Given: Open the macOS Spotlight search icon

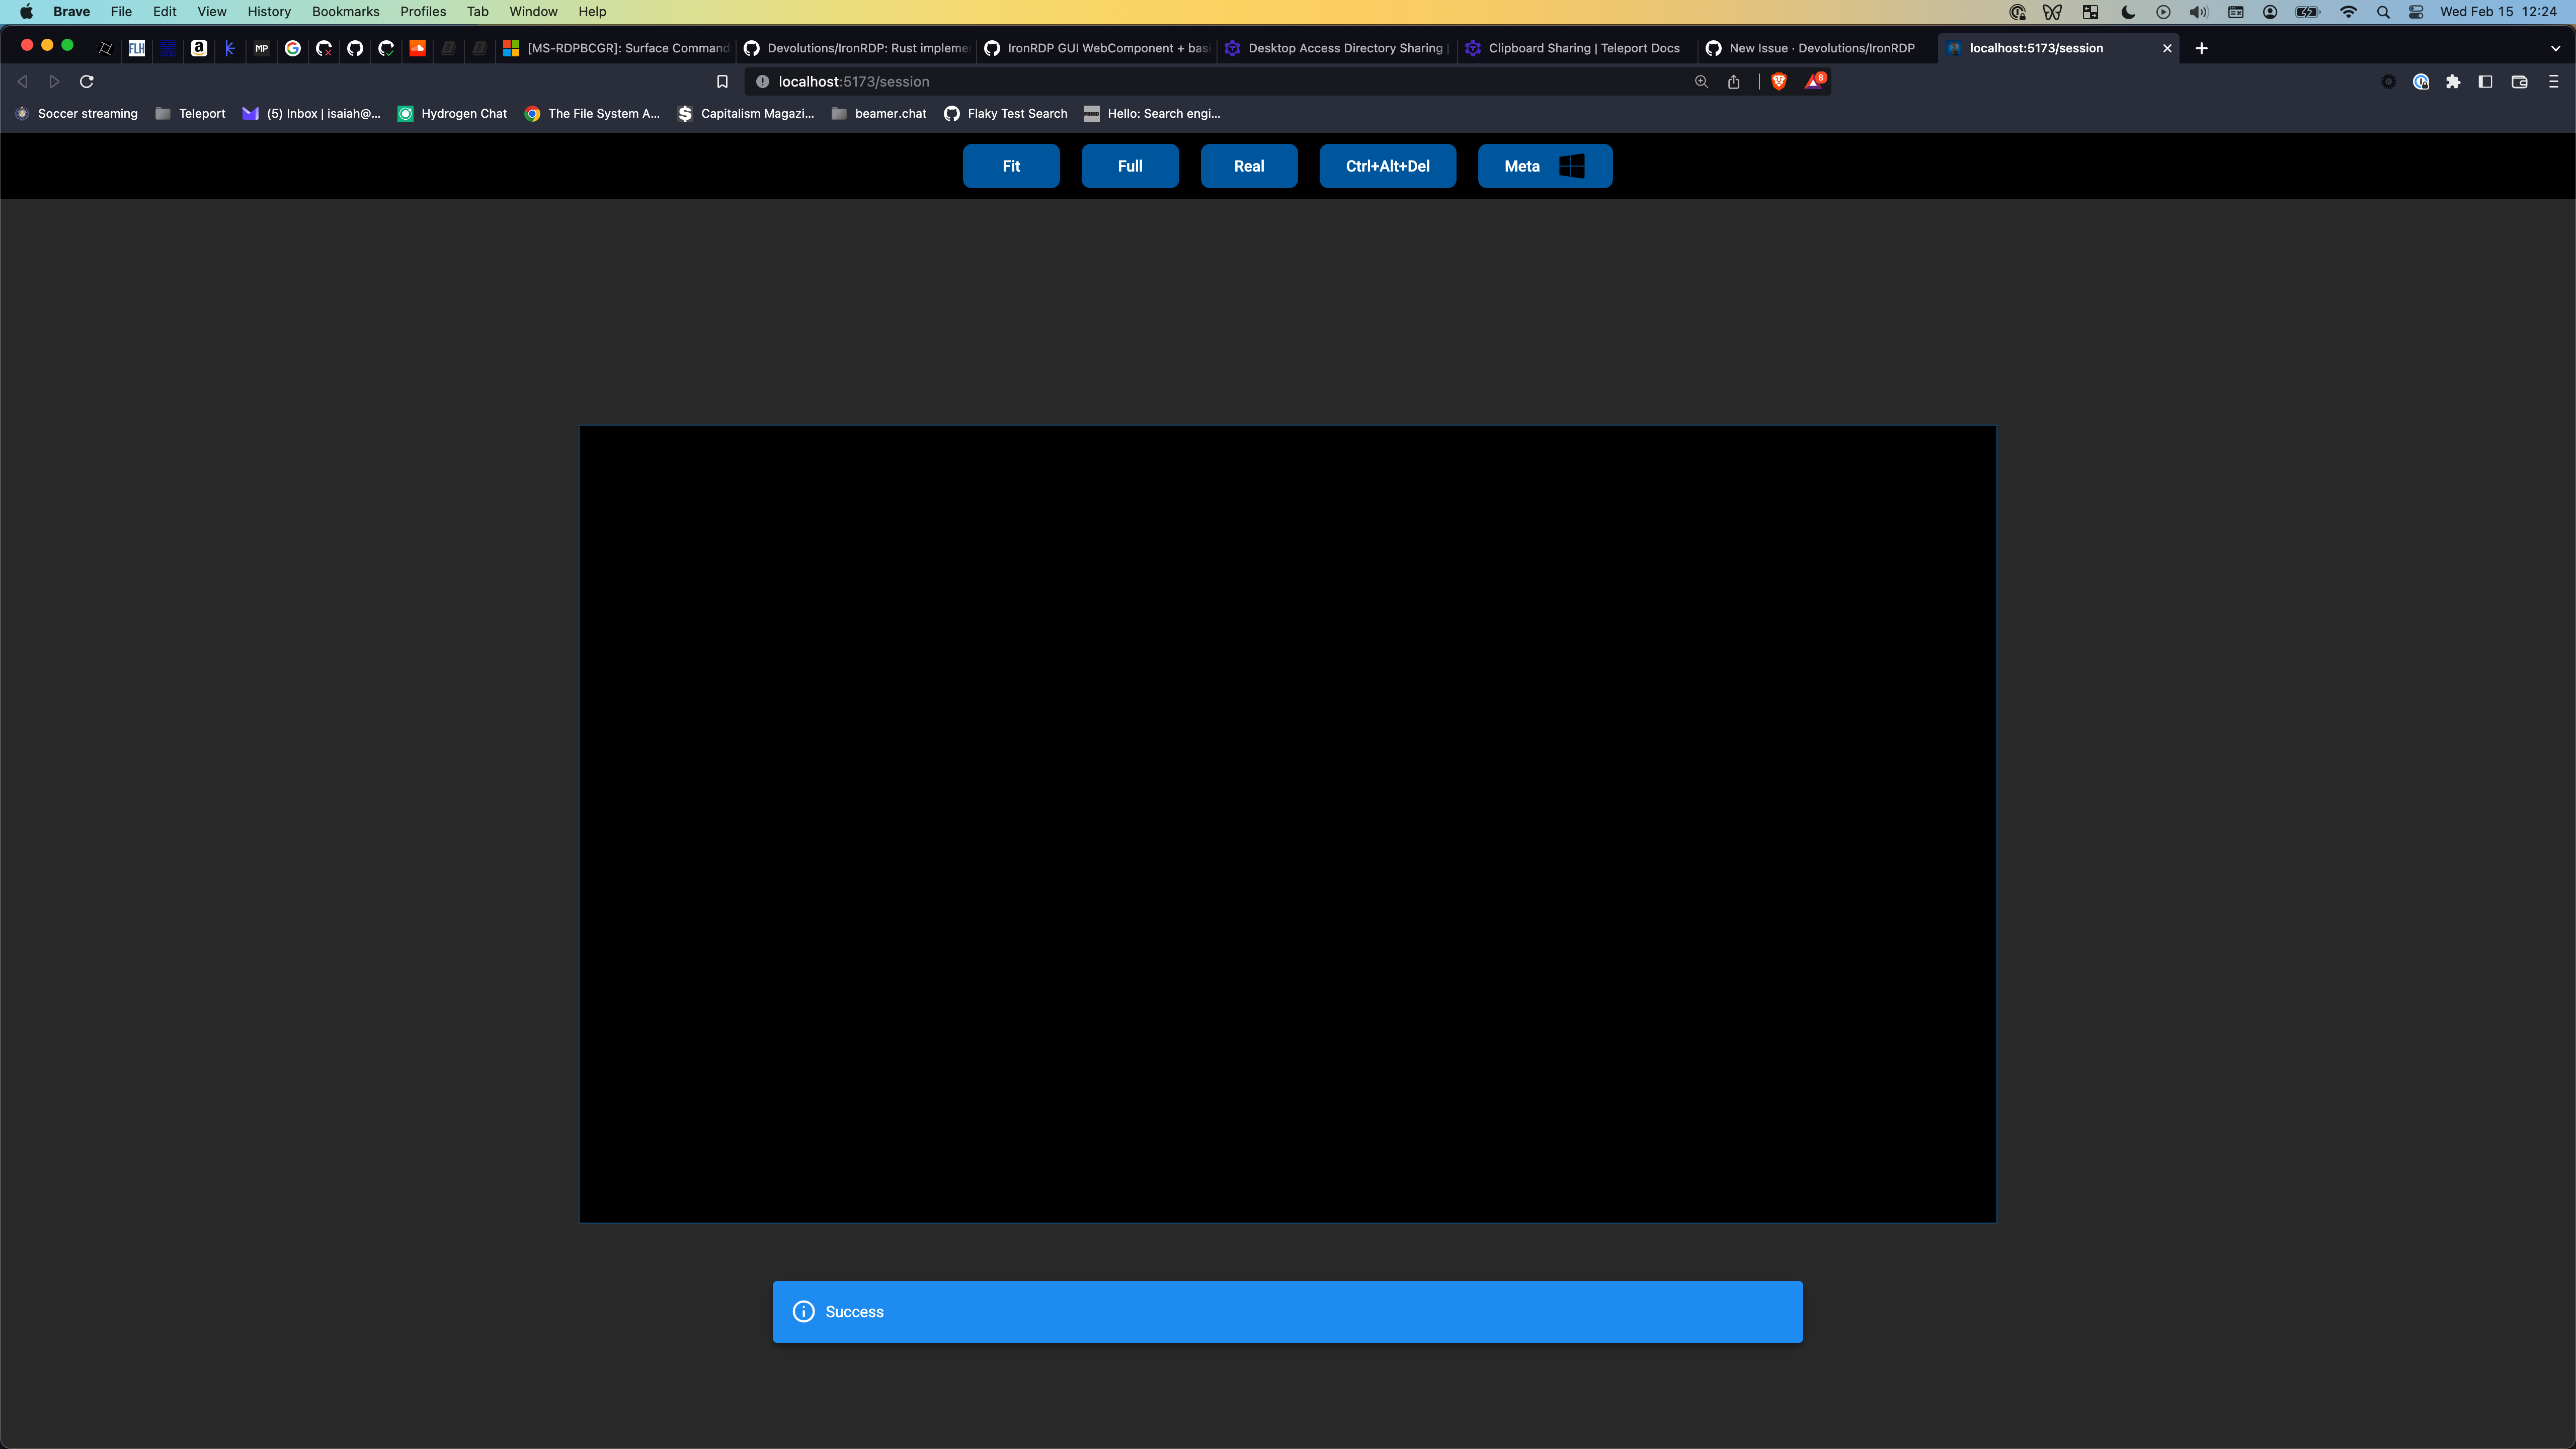Looking at the screenshot, I should 2383,12.
